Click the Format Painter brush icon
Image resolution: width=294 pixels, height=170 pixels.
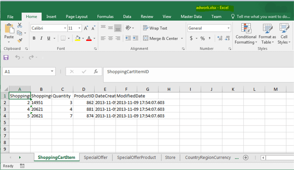20,40
